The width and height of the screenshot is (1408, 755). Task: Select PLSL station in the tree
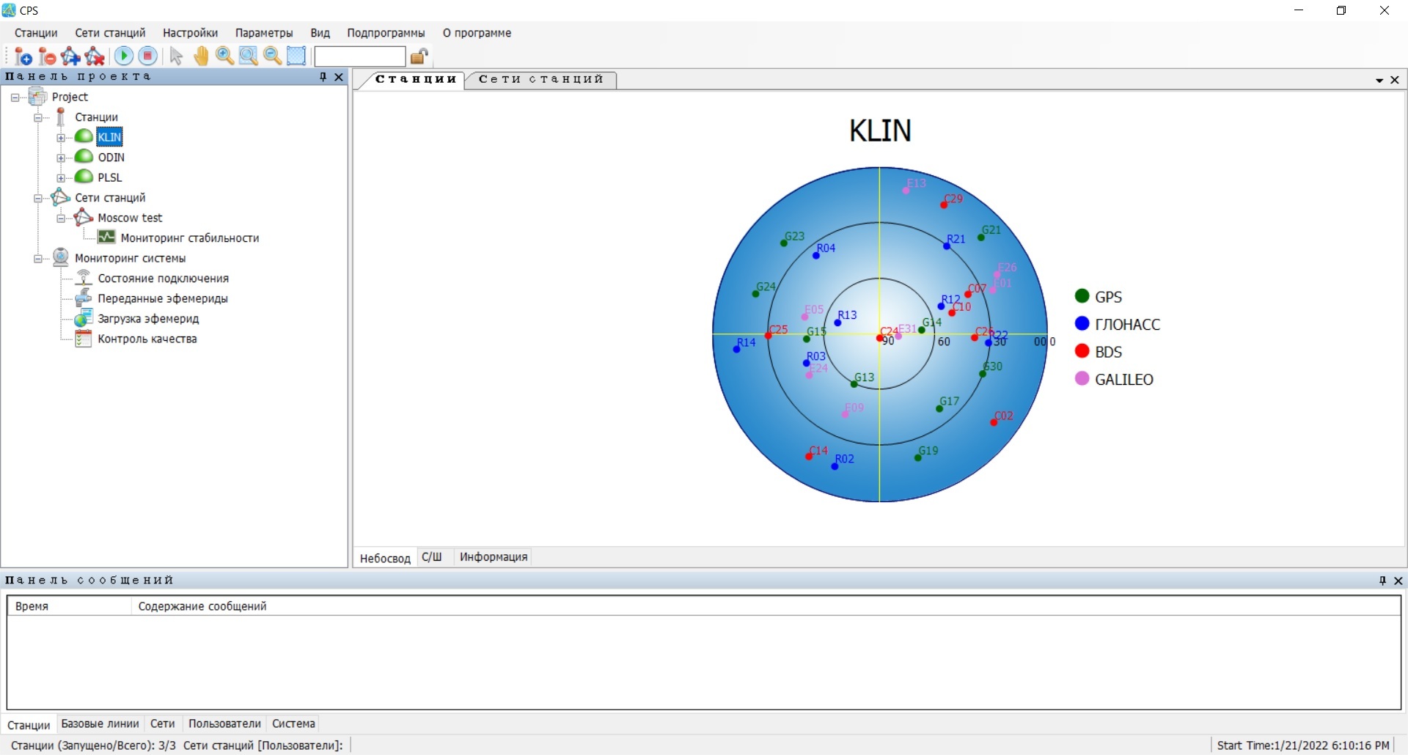point(110,177)
